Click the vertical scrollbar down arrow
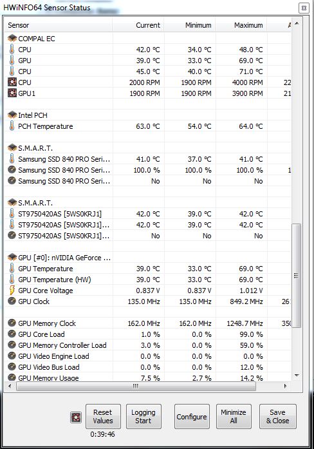Image resolution: width=314 pixels, height=449 pixels. [x=297, y=375]
